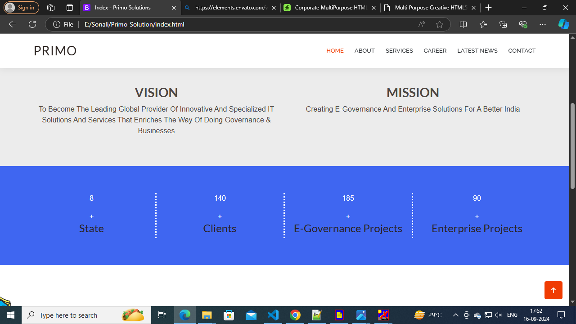The width and height of the screenshot is (576, 324).
Task: Click the scroll-to-top orange arrow button
Action: [553, 290]
